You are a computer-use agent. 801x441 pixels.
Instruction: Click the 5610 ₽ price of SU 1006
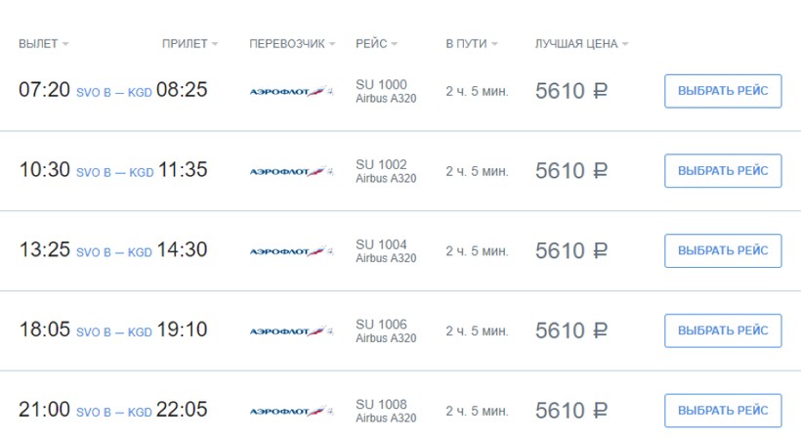click(x=570, y=331)
